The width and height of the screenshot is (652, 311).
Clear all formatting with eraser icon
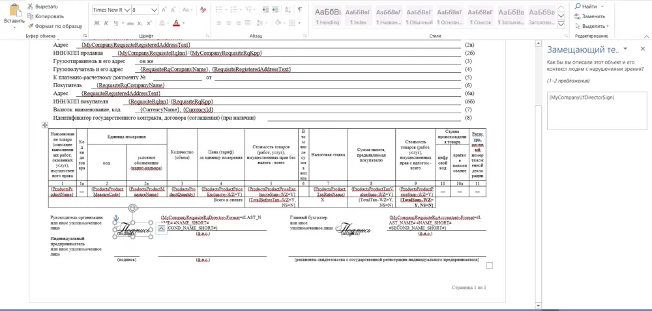(x=203, y=10)
